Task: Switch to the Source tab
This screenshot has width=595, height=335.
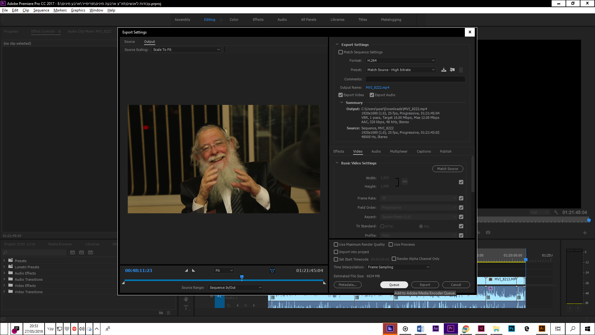Action: (x=130, y=42)
